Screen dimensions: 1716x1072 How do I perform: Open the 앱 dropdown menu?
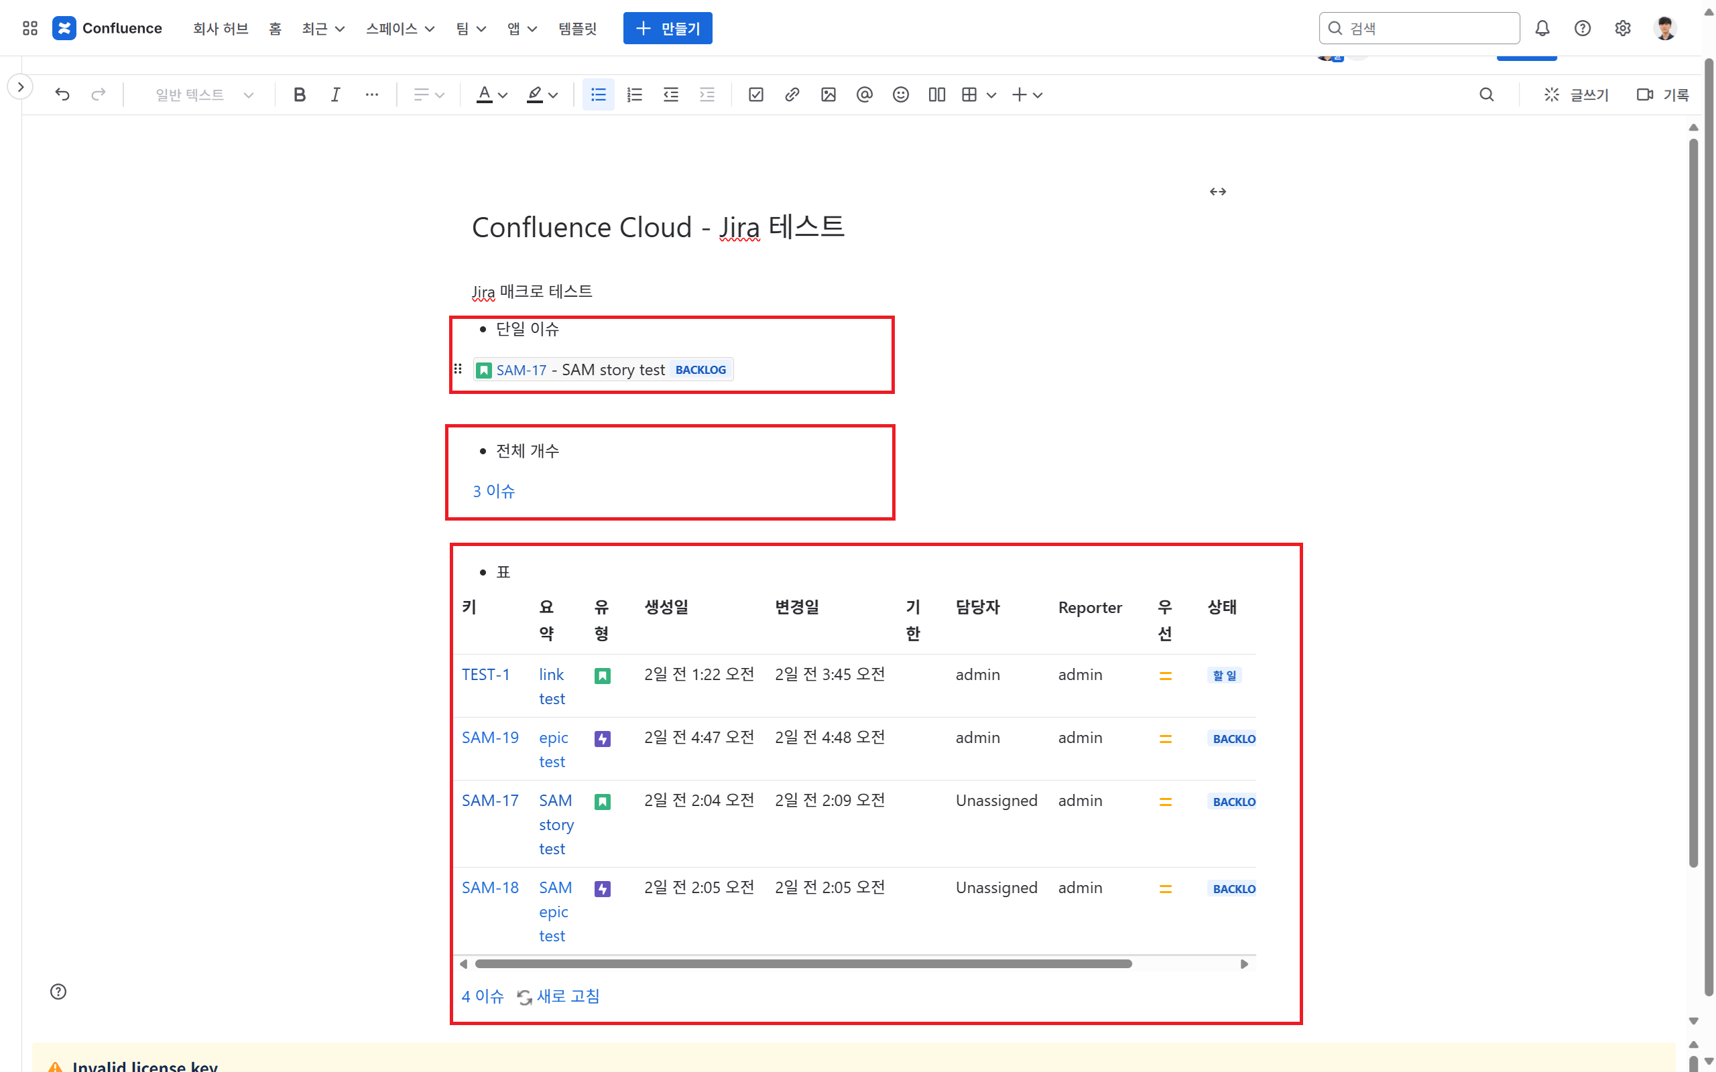(522, 28)
